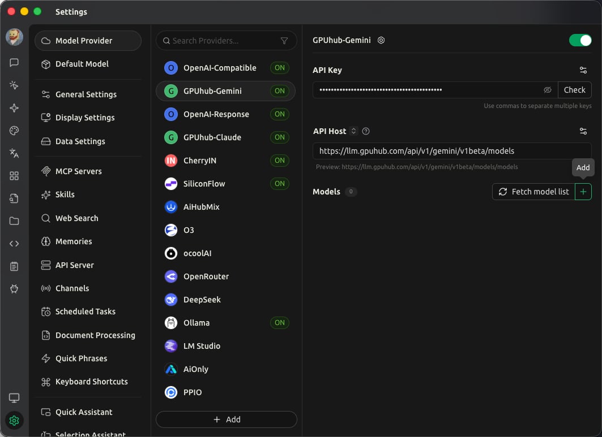Select the GPUhub-Claude provider

click(x=226, y=137)
